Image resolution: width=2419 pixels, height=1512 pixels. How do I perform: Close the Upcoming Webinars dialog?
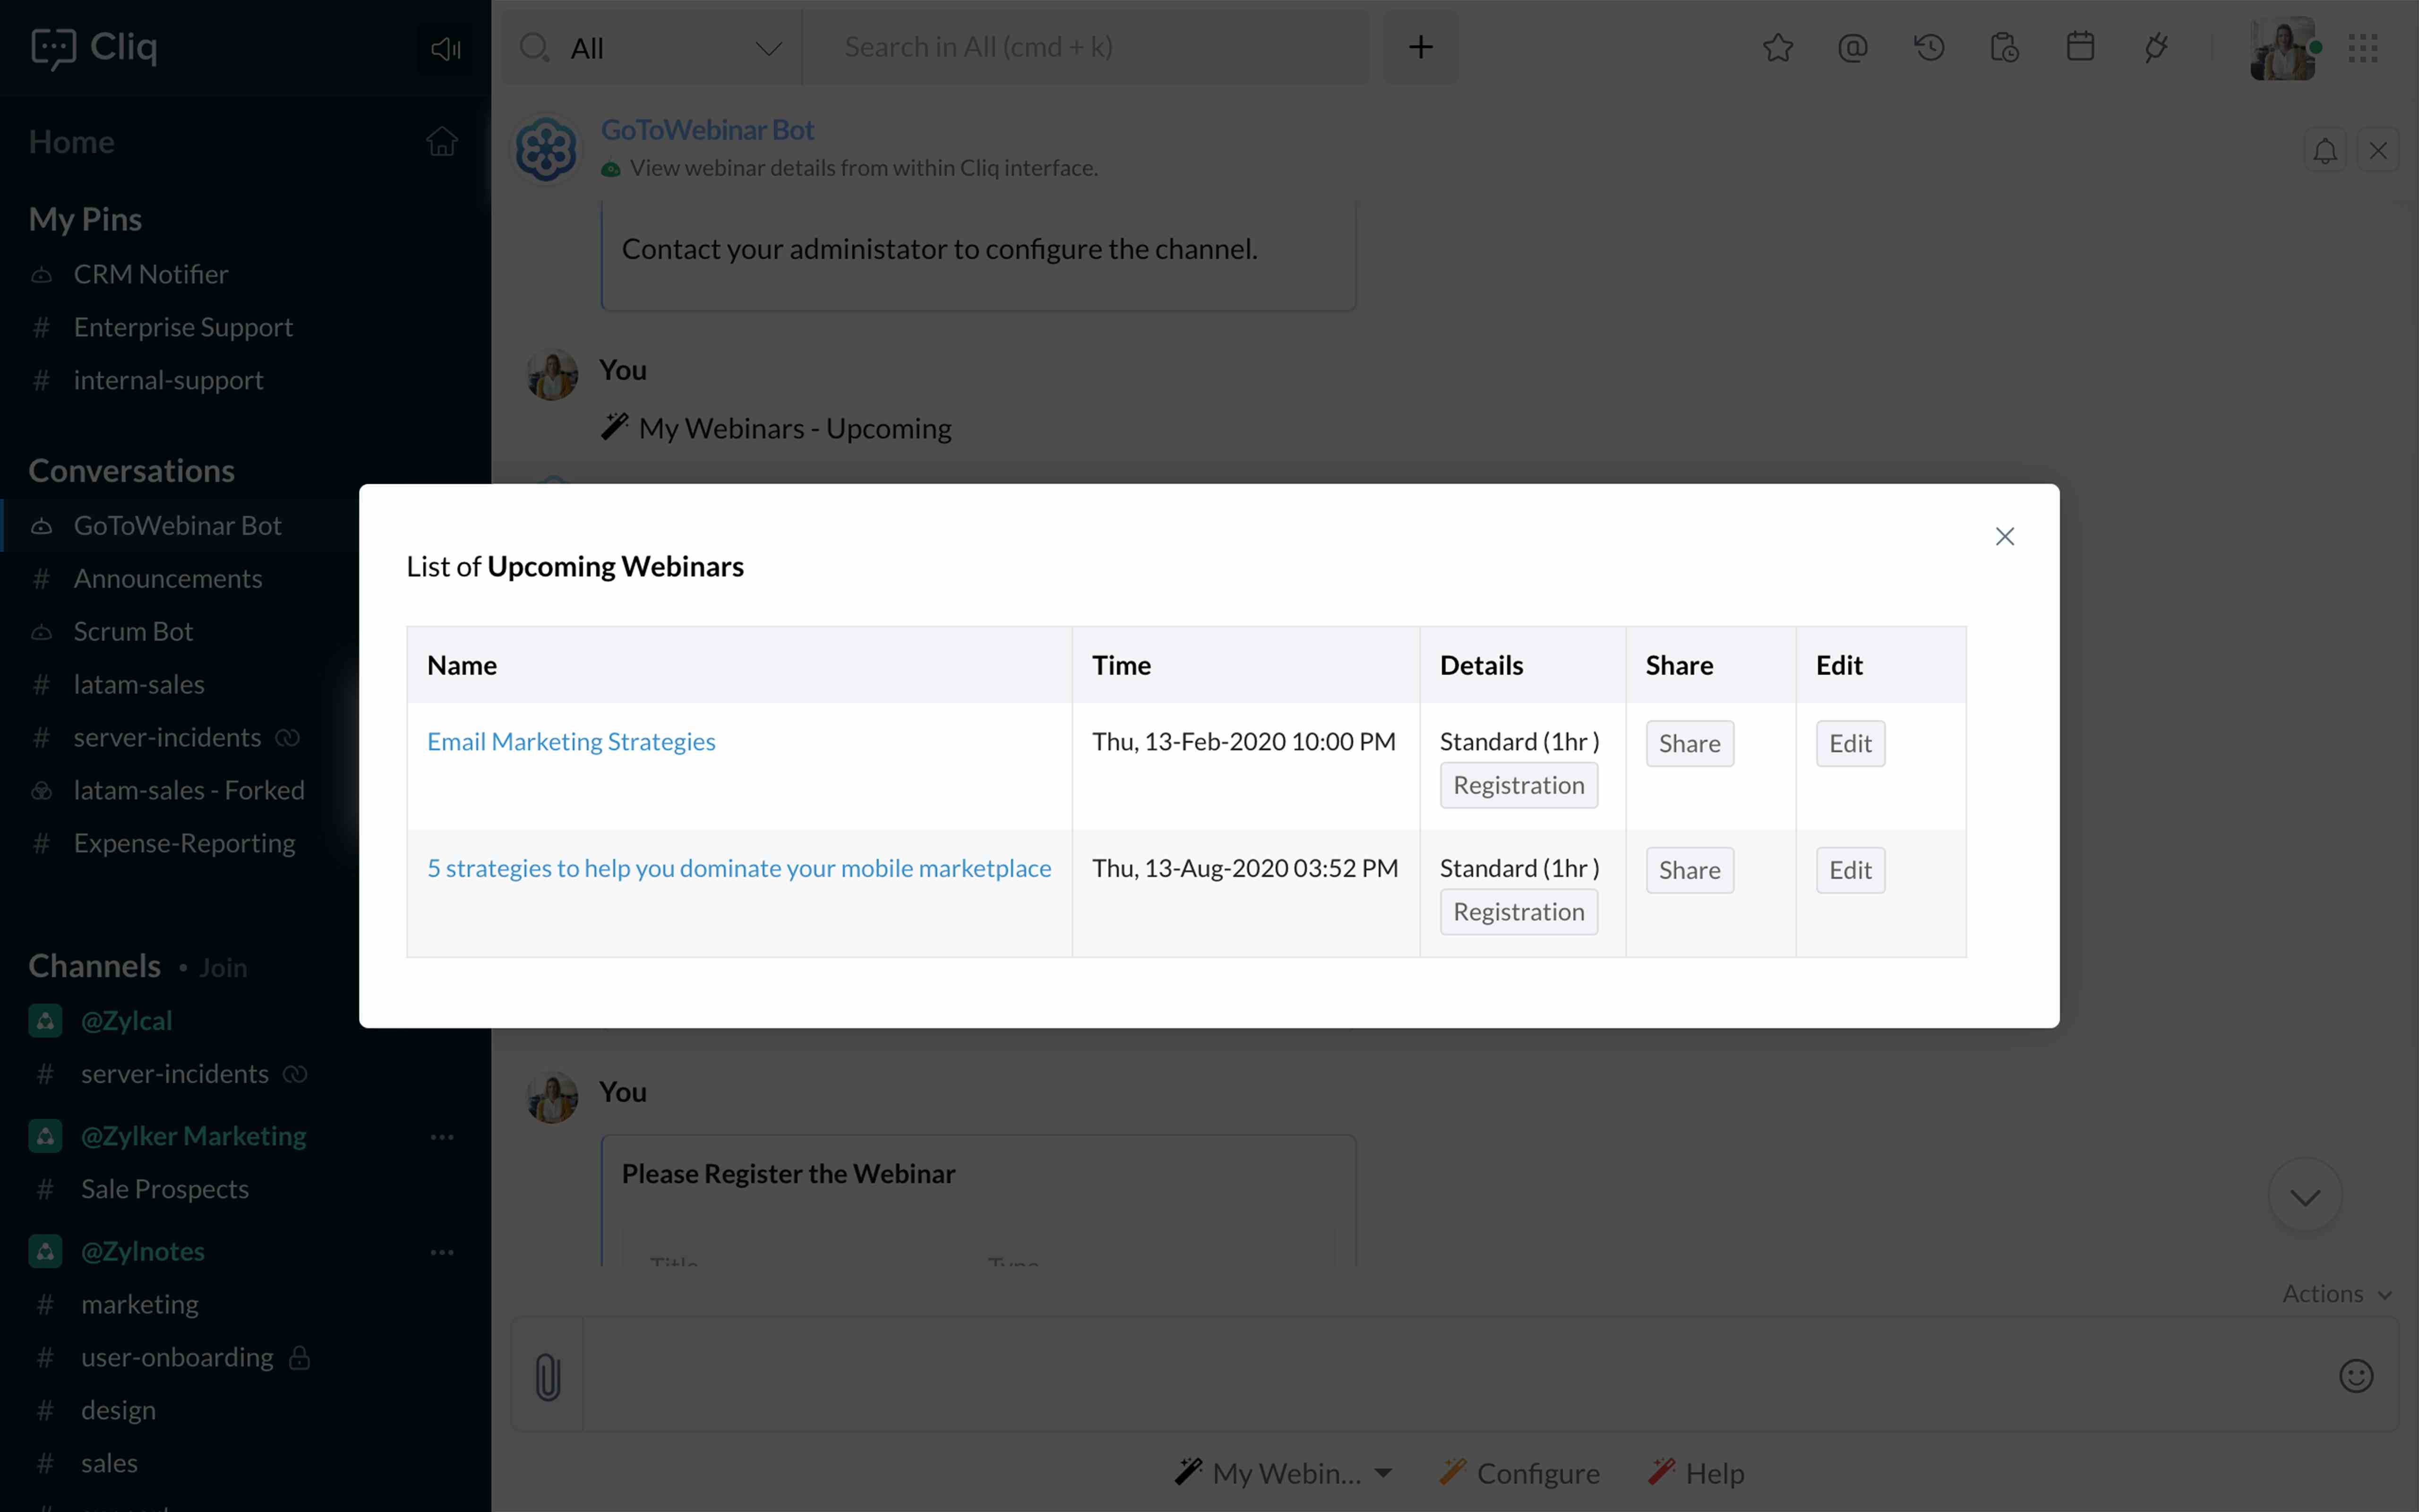pos(2004,537)
